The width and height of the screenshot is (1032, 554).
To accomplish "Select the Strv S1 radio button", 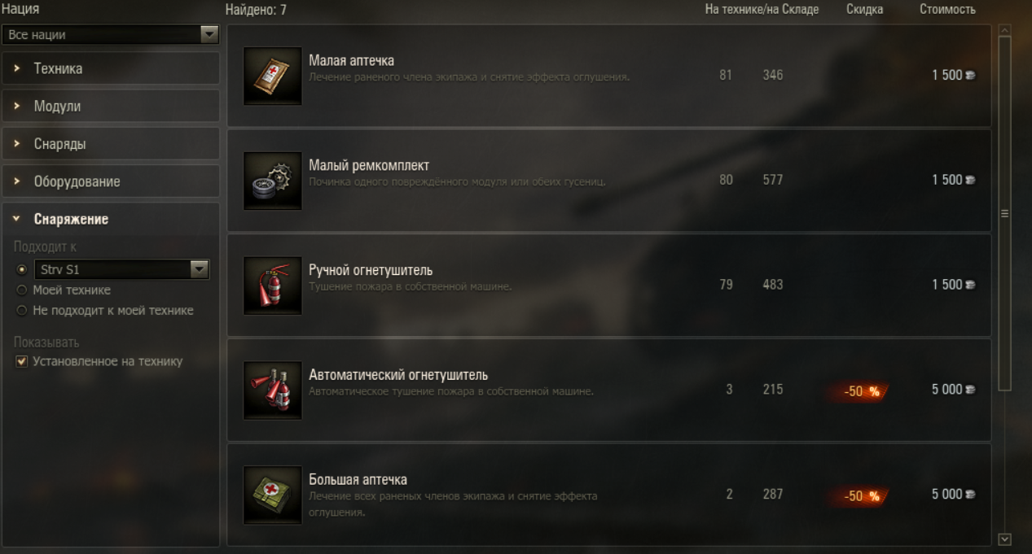I will pyautogui.click(x=22, y=270).
